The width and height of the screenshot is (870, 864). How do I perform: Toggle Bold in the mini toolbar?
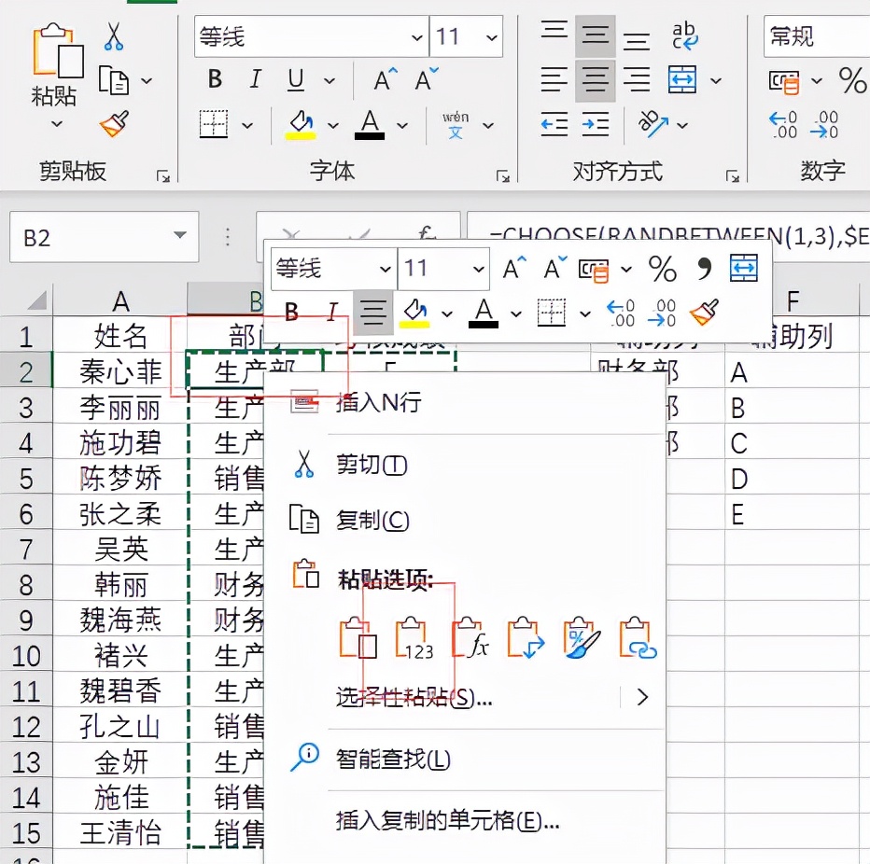tap(290, 312)
